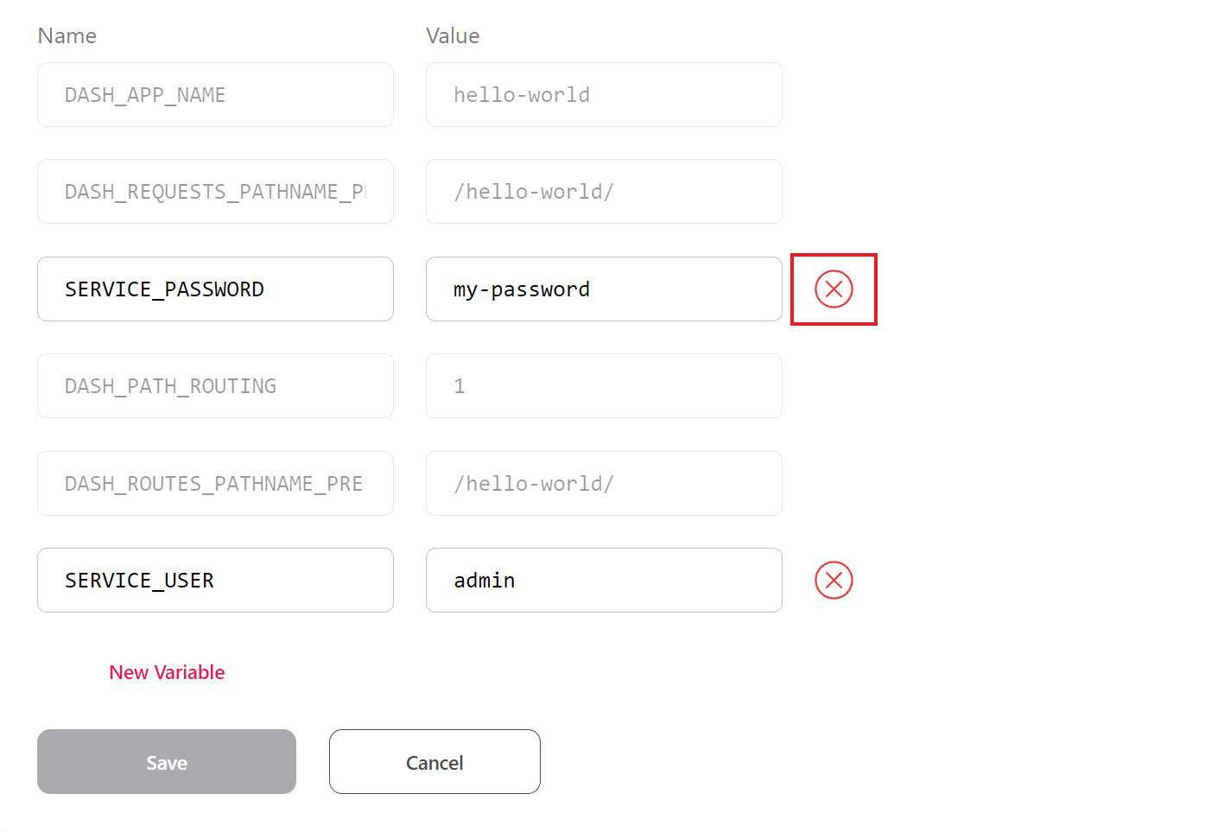Click the hello-world value field
The image size is (1230, 832).
point(604,95)
